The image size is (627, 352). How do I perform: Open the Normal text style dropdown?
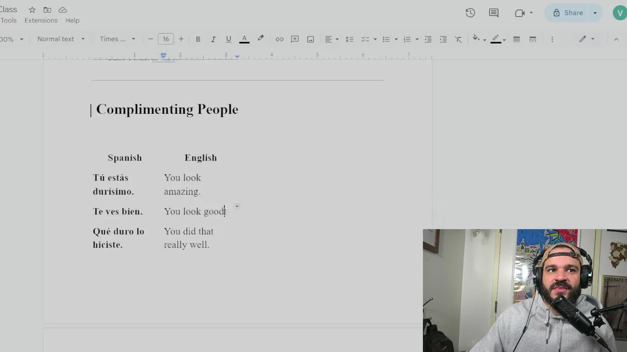tap(61, 39)
